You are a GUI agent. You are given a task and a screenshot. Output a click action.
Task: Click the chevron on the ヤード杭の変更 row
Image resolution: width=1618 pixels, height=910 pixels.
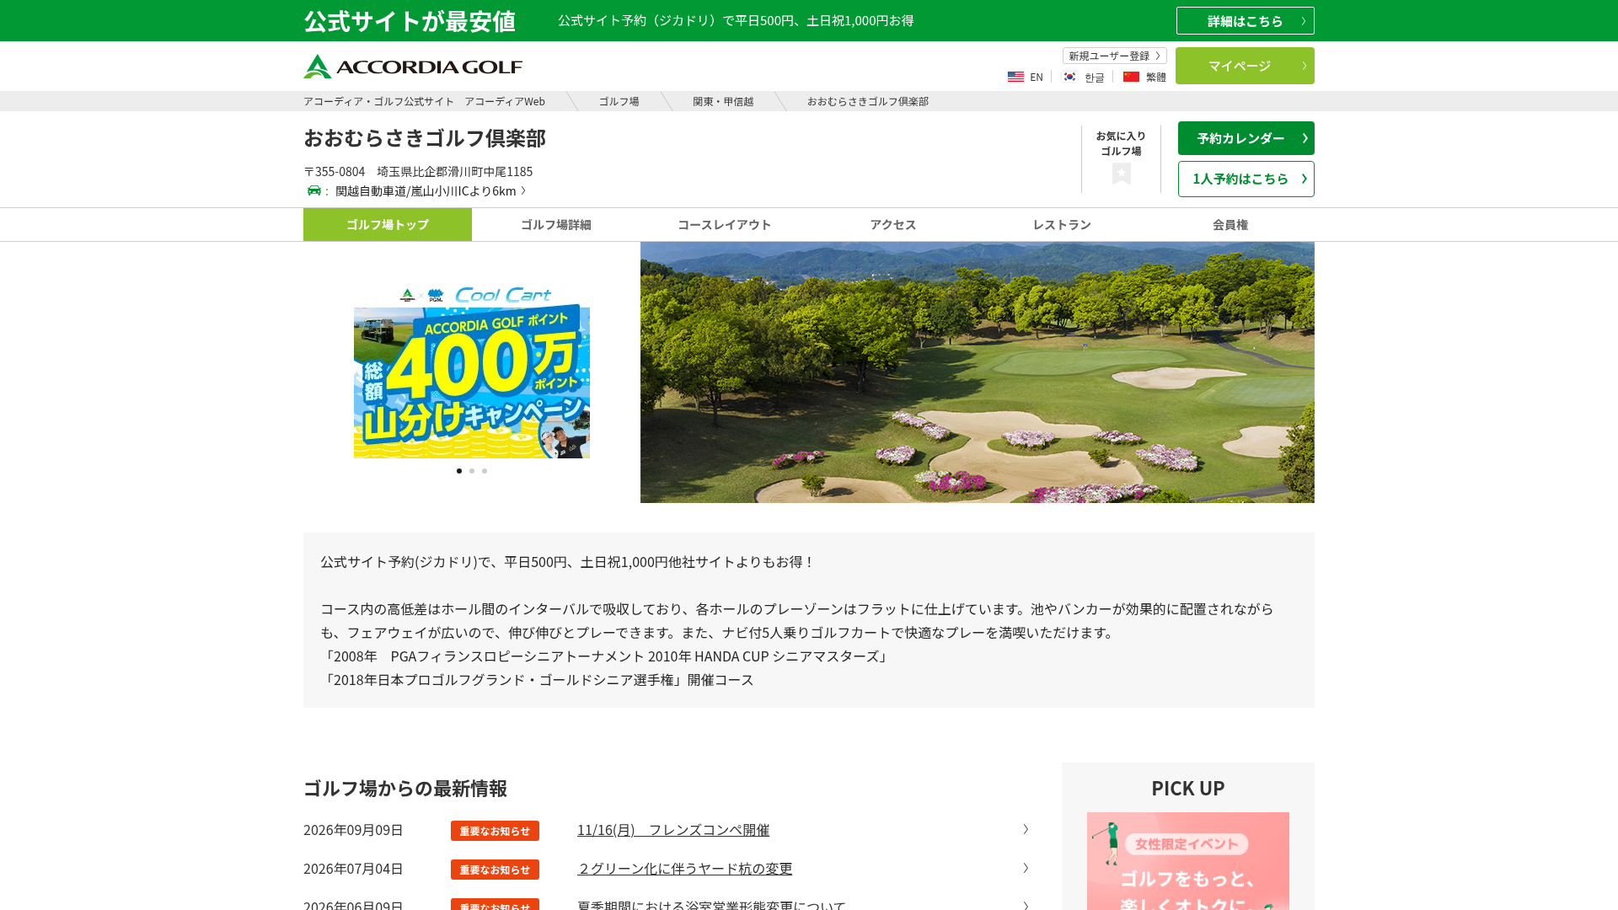1026,869
